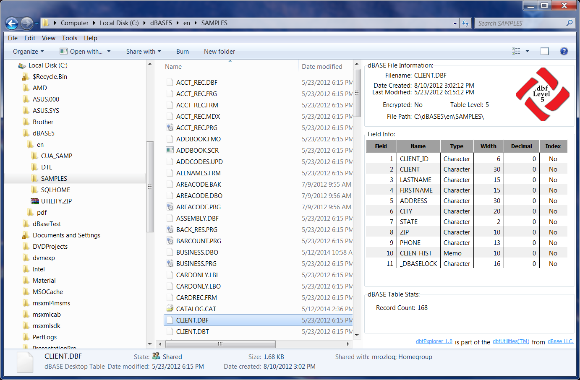The height and width of the screenshot is (380, 580).
Task: Click the BUSINESS.PRG file icon
Action: [x=170, y=263]
